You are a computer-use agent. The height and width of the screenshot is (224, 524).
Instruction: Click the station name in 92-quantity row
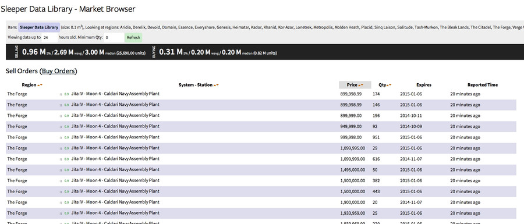click(x=115, y=126)
